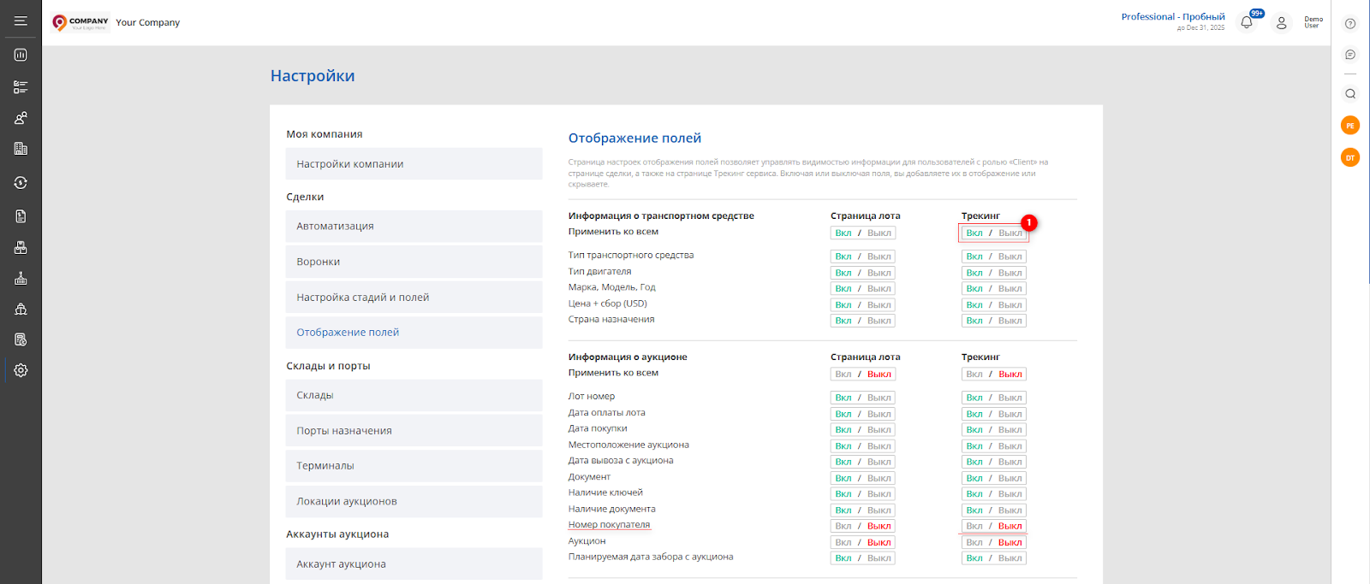Open the help question mark icon
This screenshot has width=1370, height=584.
click(1350, 24)
